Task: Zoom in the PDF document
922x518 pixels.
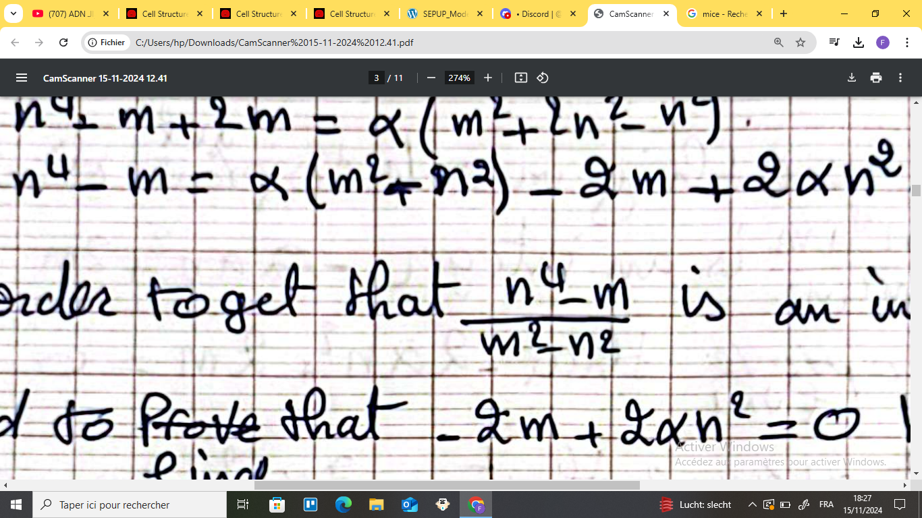Action: pos(488,78)
